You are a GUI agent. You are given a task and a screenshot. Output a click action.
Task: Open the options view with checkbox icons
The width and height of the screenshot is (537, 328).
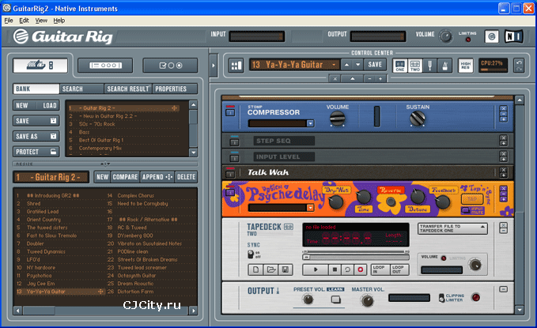point(170,65)
